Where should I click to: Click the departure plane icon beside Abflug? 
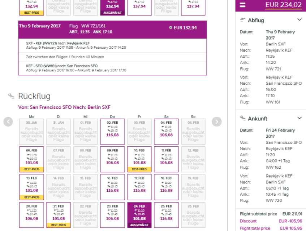[242, 20]
